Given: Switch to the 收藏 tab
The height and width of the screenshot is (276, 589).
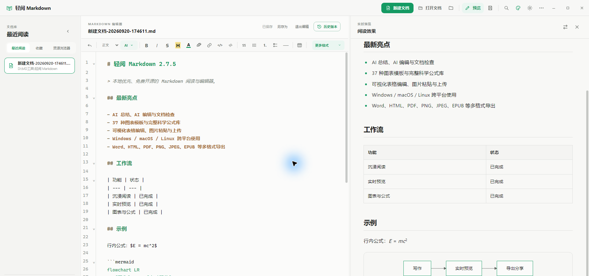Looking at the screenshot, I should [39, 48].
